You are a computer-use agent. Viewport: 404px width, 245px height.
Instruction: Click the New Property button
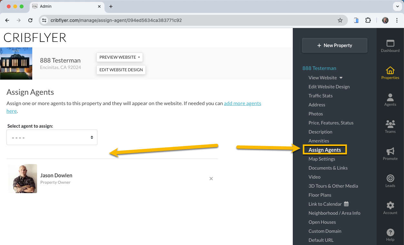pos(335,45)
